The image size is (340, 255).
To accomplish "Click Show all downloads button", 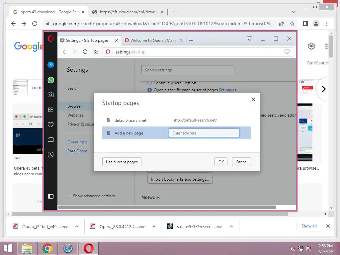I will pos(309,226).
